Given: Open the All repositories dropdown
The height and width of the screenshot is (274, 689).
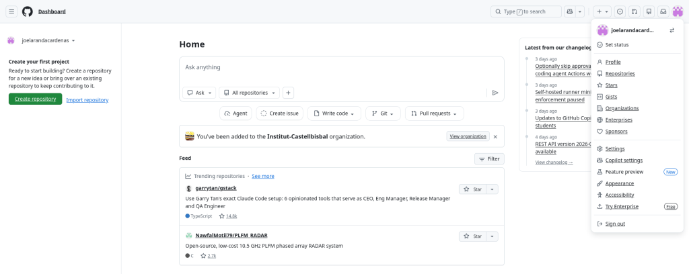Looking at the screenshot, I should pos(249,93).
